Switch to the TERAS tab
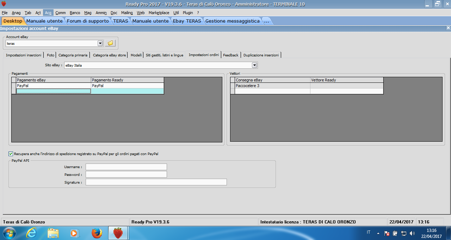The width and height of the screenshot is (451, 240). pos(121,21)
